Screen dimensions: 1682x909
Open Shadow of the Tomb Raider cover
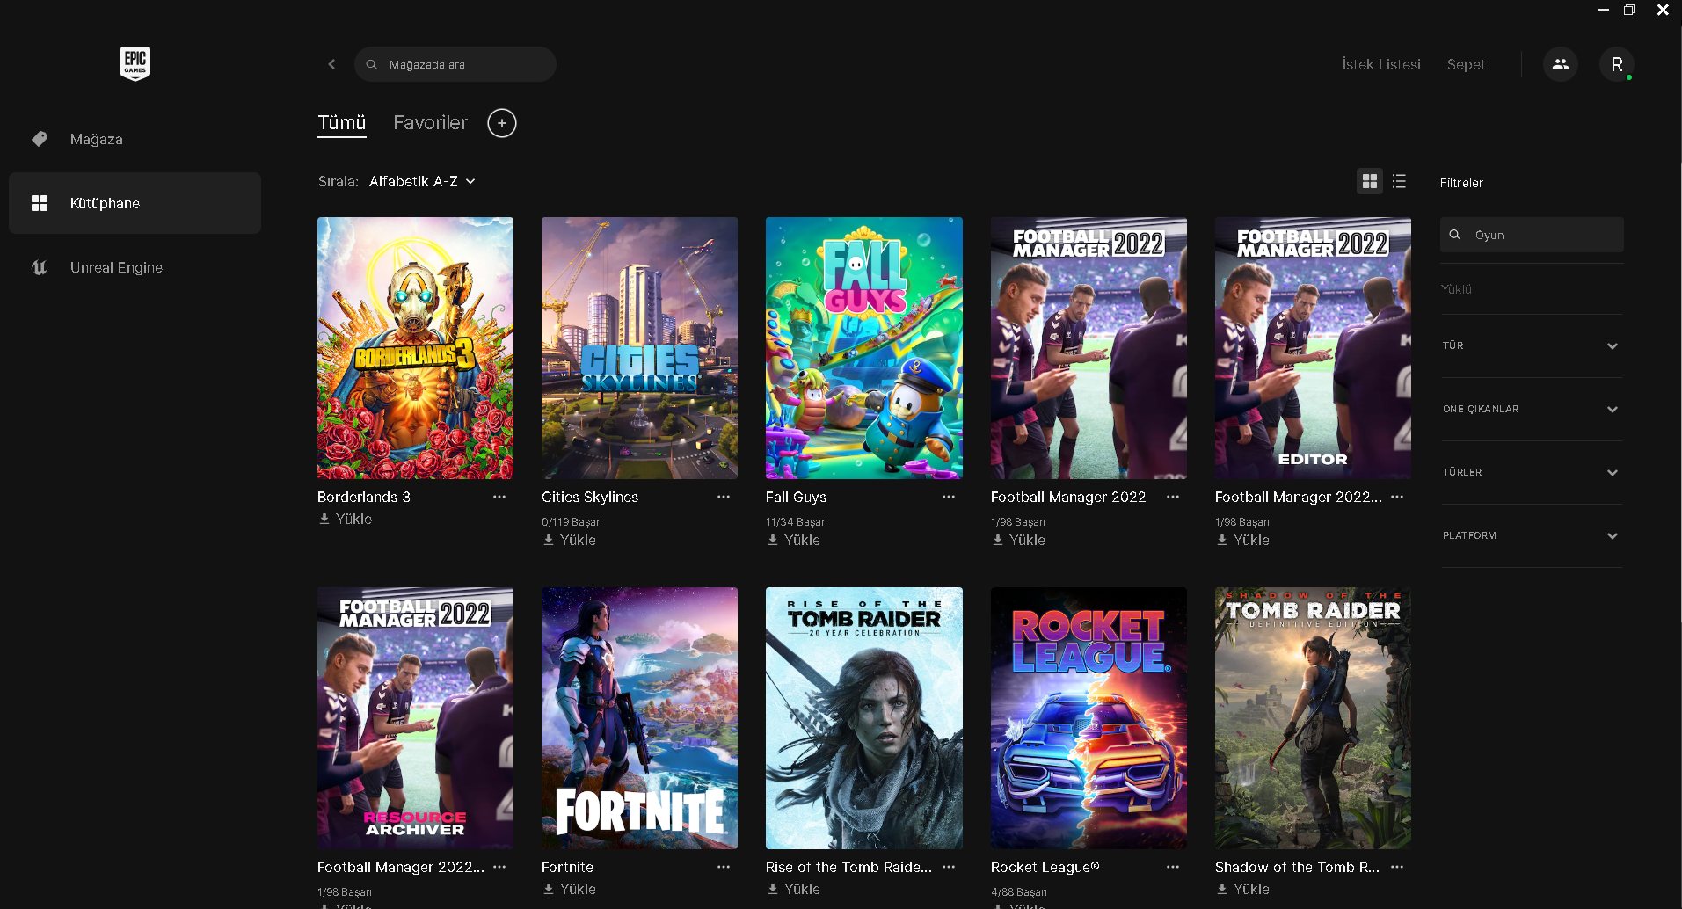point(1313,718)
